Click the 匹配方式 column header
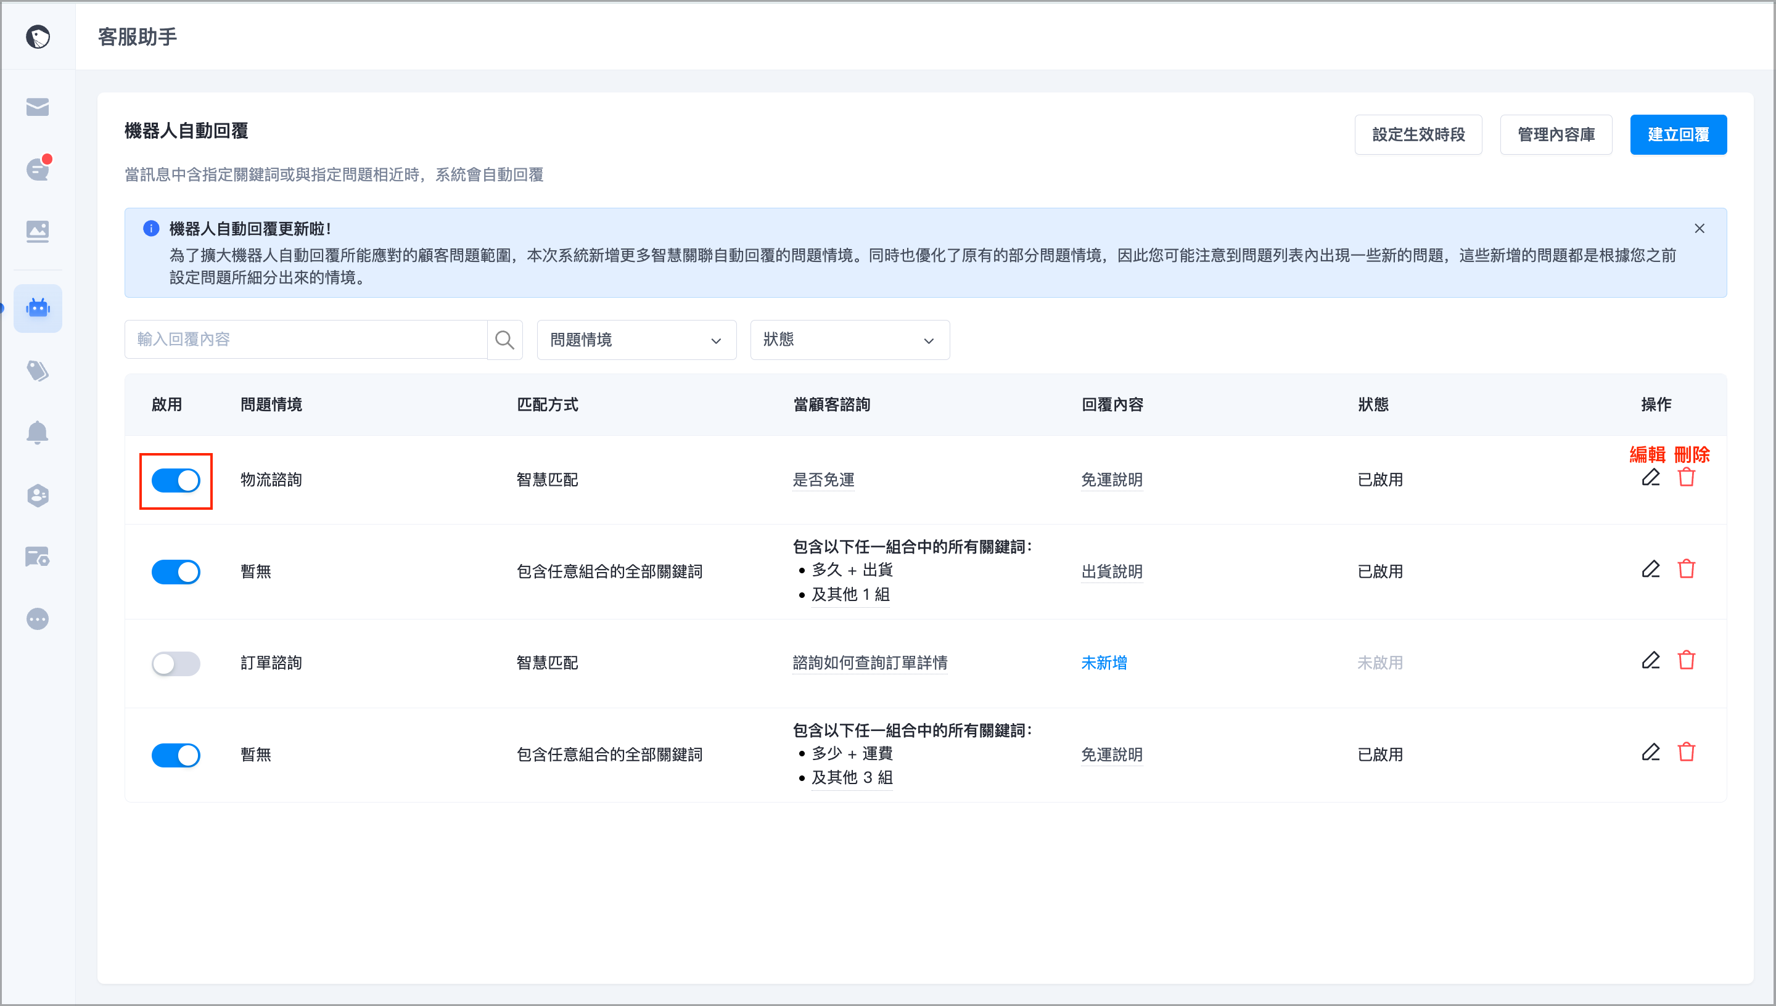This screenshot has height=1006, width=1776. click(548, 405)
